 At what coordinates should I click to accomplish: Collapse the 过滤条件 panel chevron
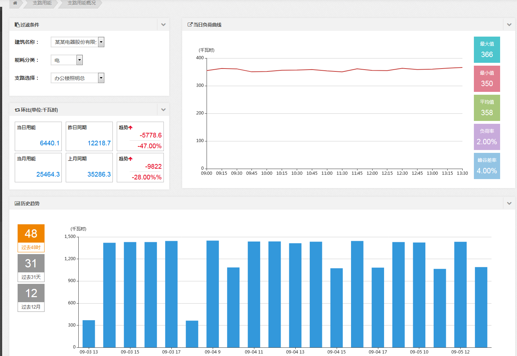(x=163, y=25)
